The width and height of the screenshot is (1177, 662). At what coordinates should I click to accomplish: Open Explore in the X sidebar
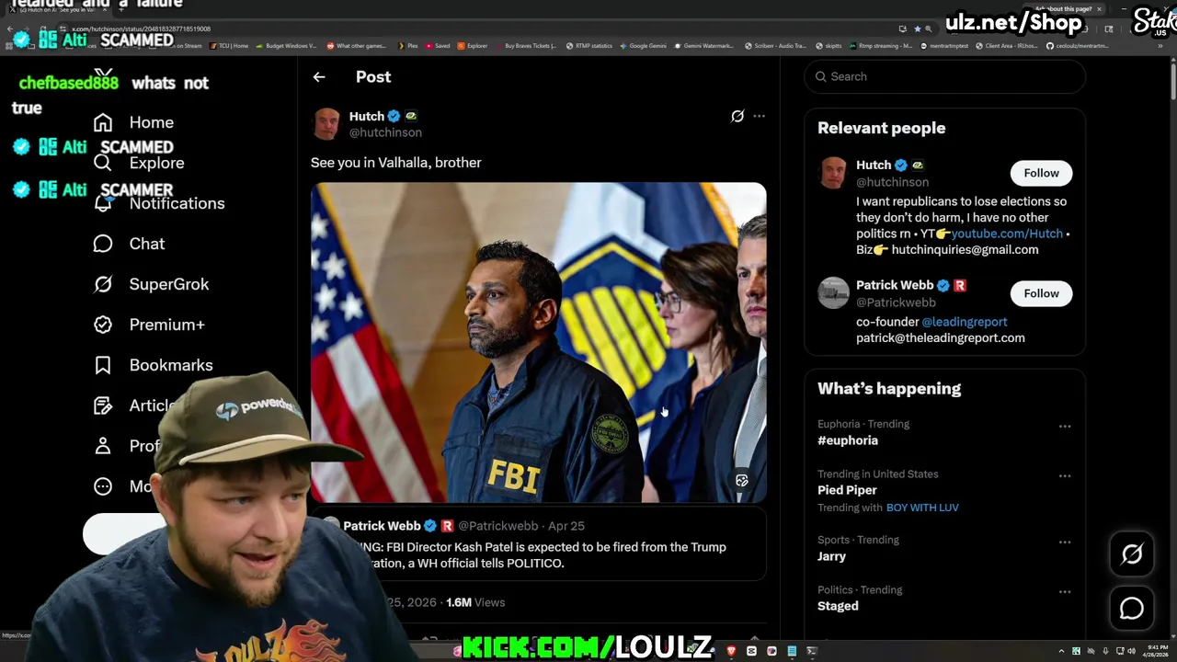156,163
